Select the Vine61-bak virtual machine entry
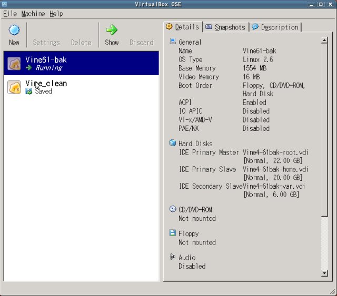 click(81, 63)
